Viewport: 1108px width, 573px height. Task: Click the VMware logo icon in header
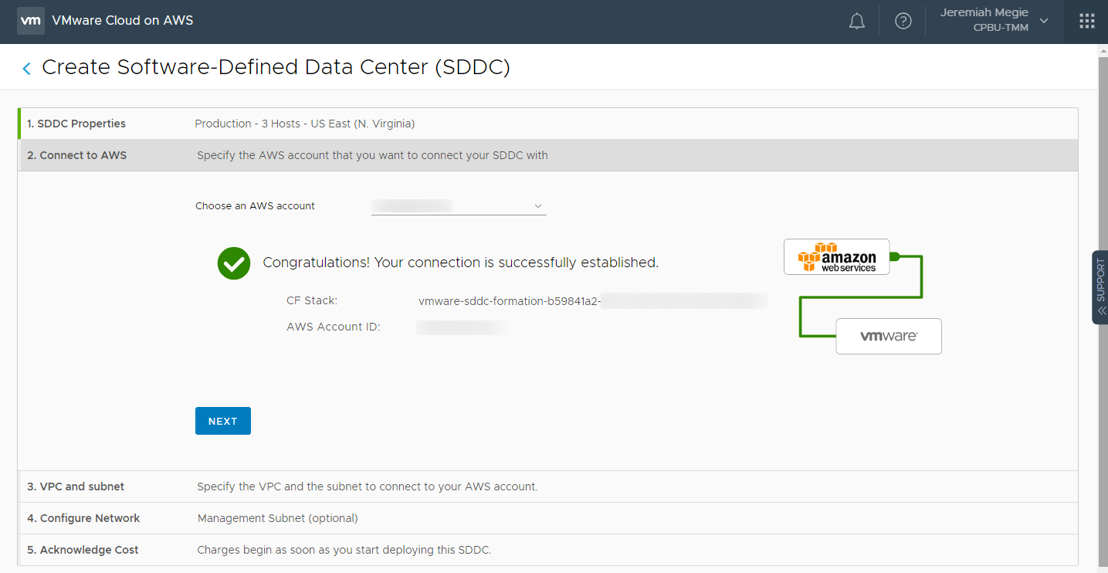[31, 21]
